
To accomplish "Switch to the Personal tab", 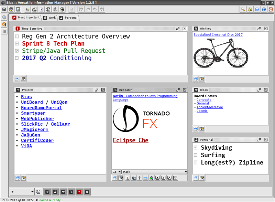I will click(x=69, y=18).
